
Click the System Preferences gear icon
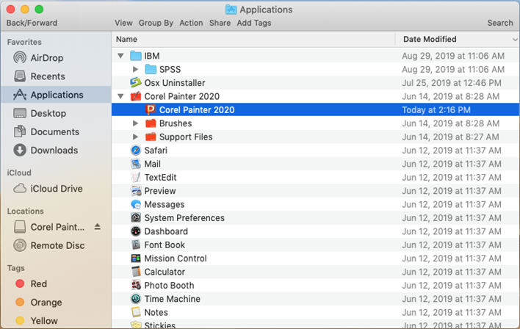[x=136, y=218]
